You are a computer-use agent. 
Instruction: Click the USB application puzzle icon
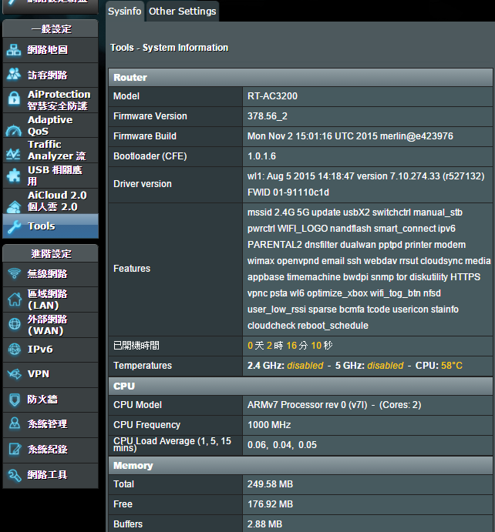point(14,176)
